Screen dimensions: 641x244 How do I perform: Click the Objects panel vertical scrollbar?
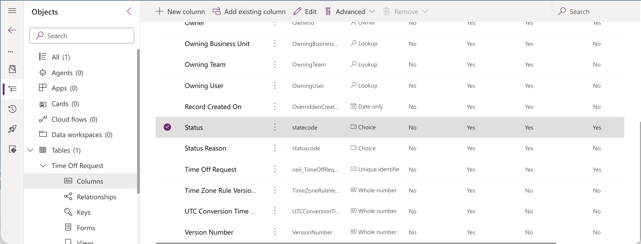coord(138,121)
